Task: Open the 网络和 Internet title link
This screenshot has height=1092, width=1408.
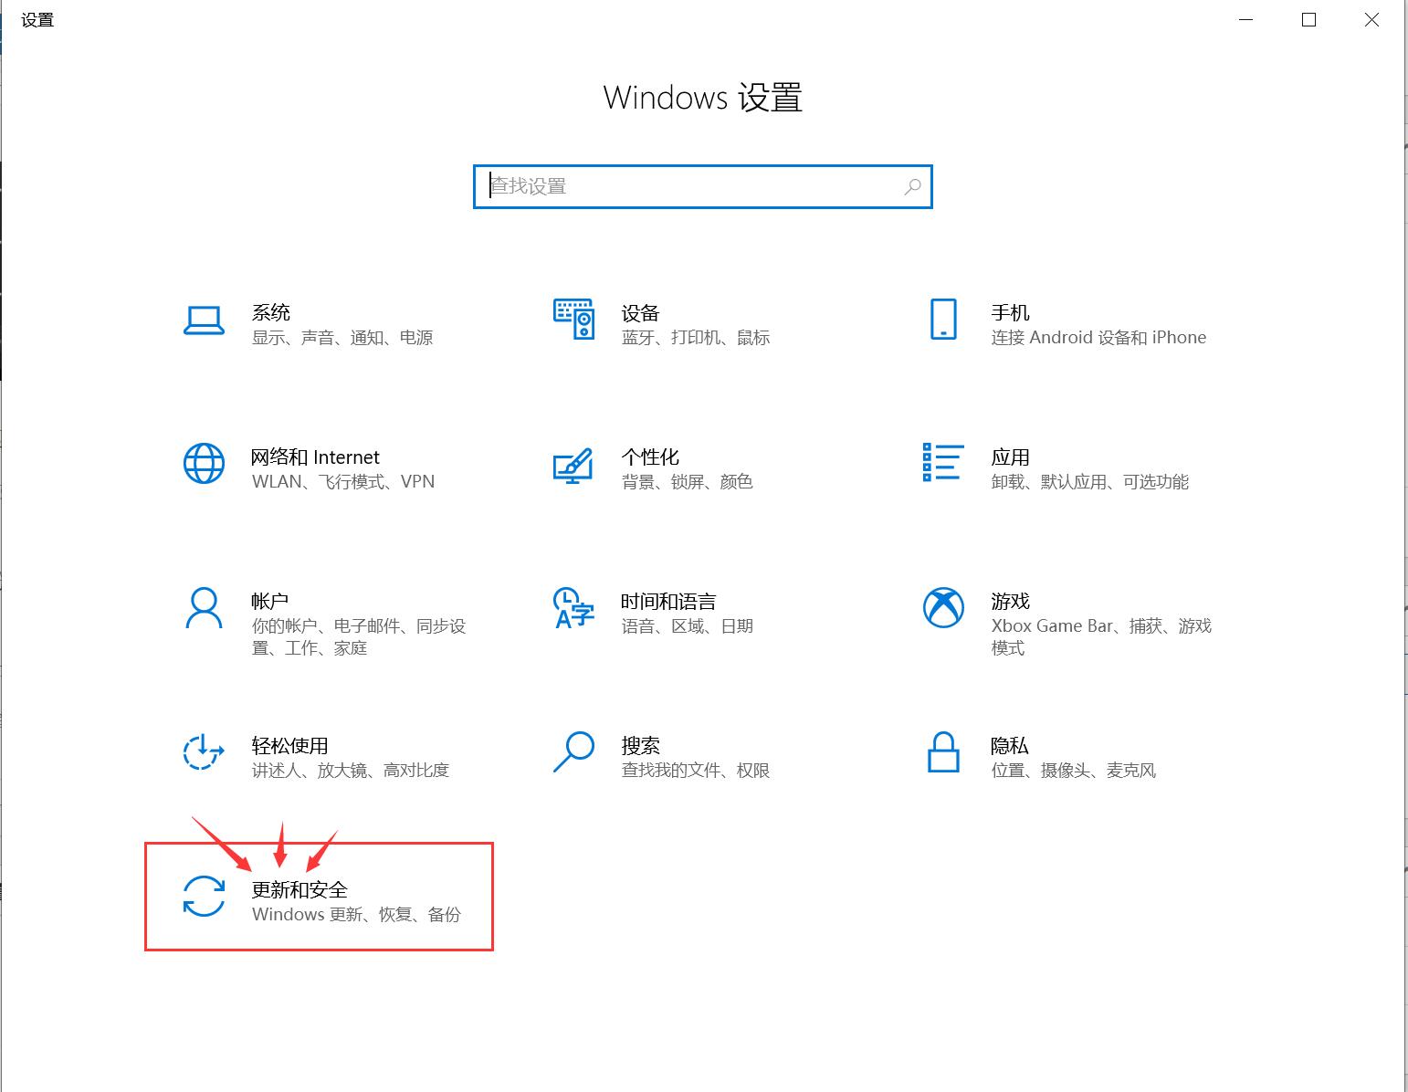Action: pos(315,457)
